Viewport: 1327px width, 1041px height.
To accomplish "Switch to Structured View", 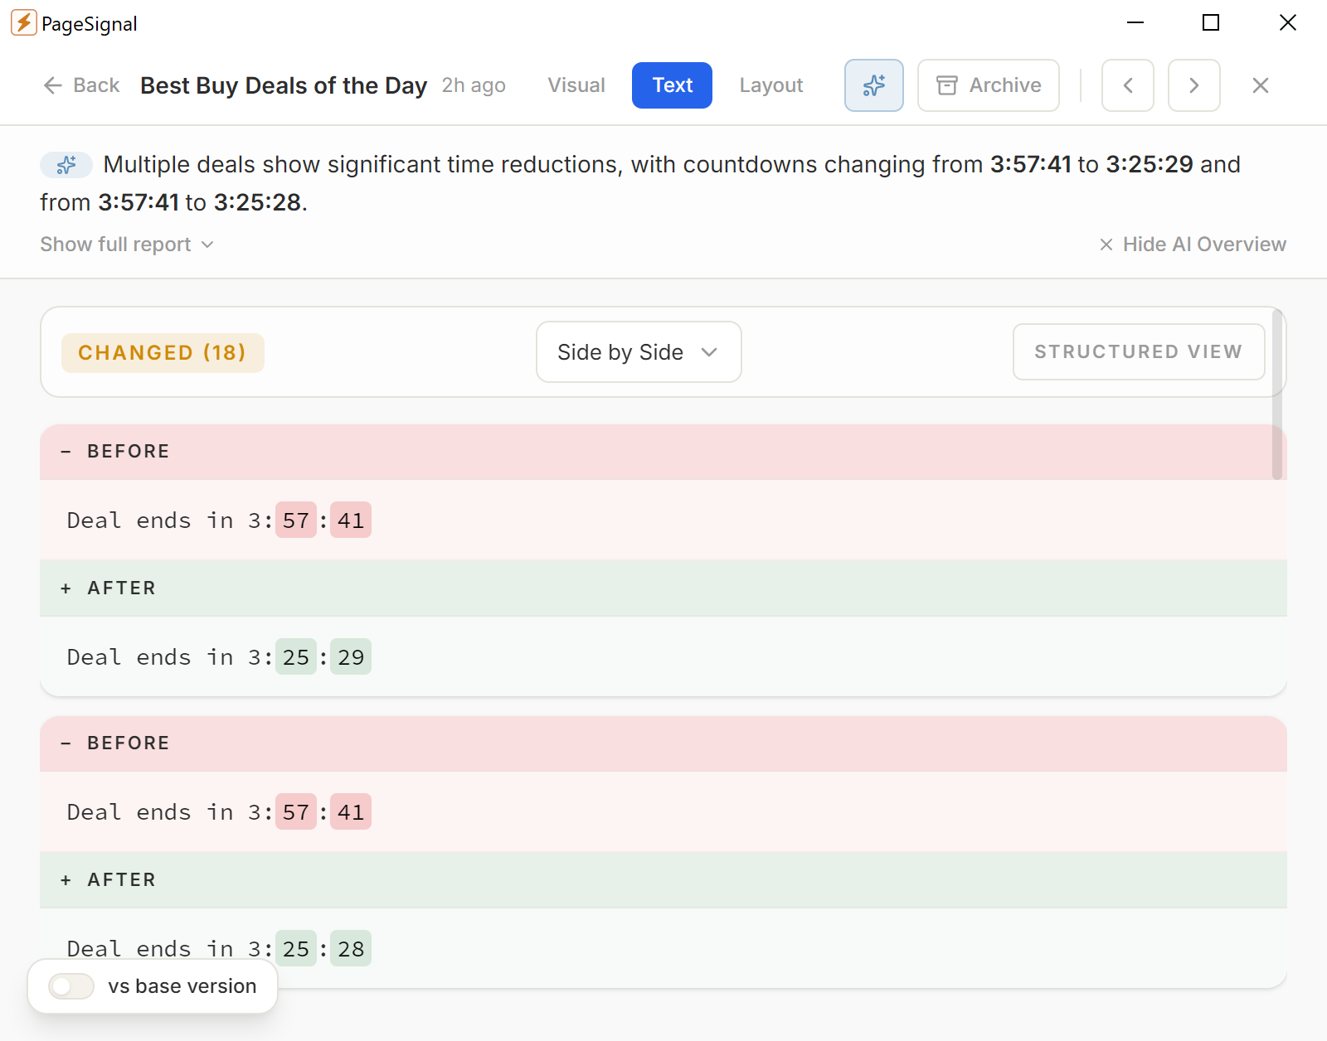I will [x=1139, y=352].
